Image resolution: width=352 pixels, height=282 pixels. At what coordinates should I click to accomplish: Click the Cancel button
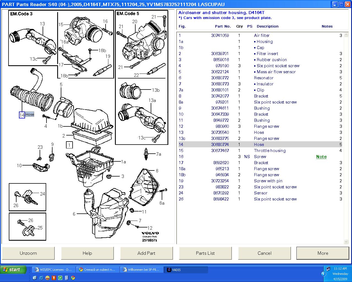(264, 253)
